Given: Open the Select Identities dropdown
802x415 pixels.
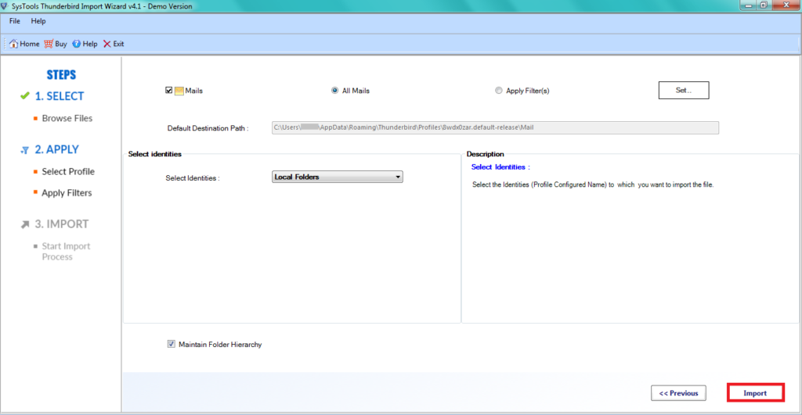Looking at the screenshot, I should click(x=338, y=177).
